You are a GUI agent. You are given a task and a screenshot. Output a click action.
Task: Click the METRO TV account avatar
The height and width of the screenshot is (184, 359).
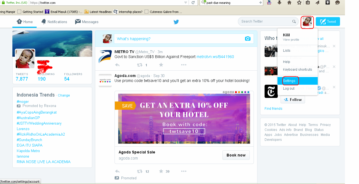[x=105, y=57]
